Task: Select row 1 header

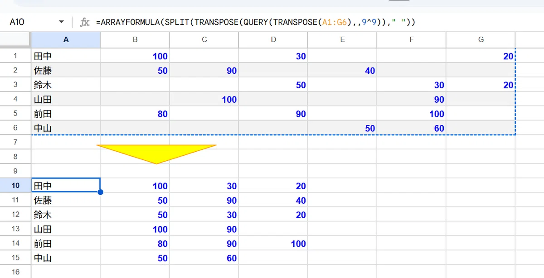Action: 15,56
